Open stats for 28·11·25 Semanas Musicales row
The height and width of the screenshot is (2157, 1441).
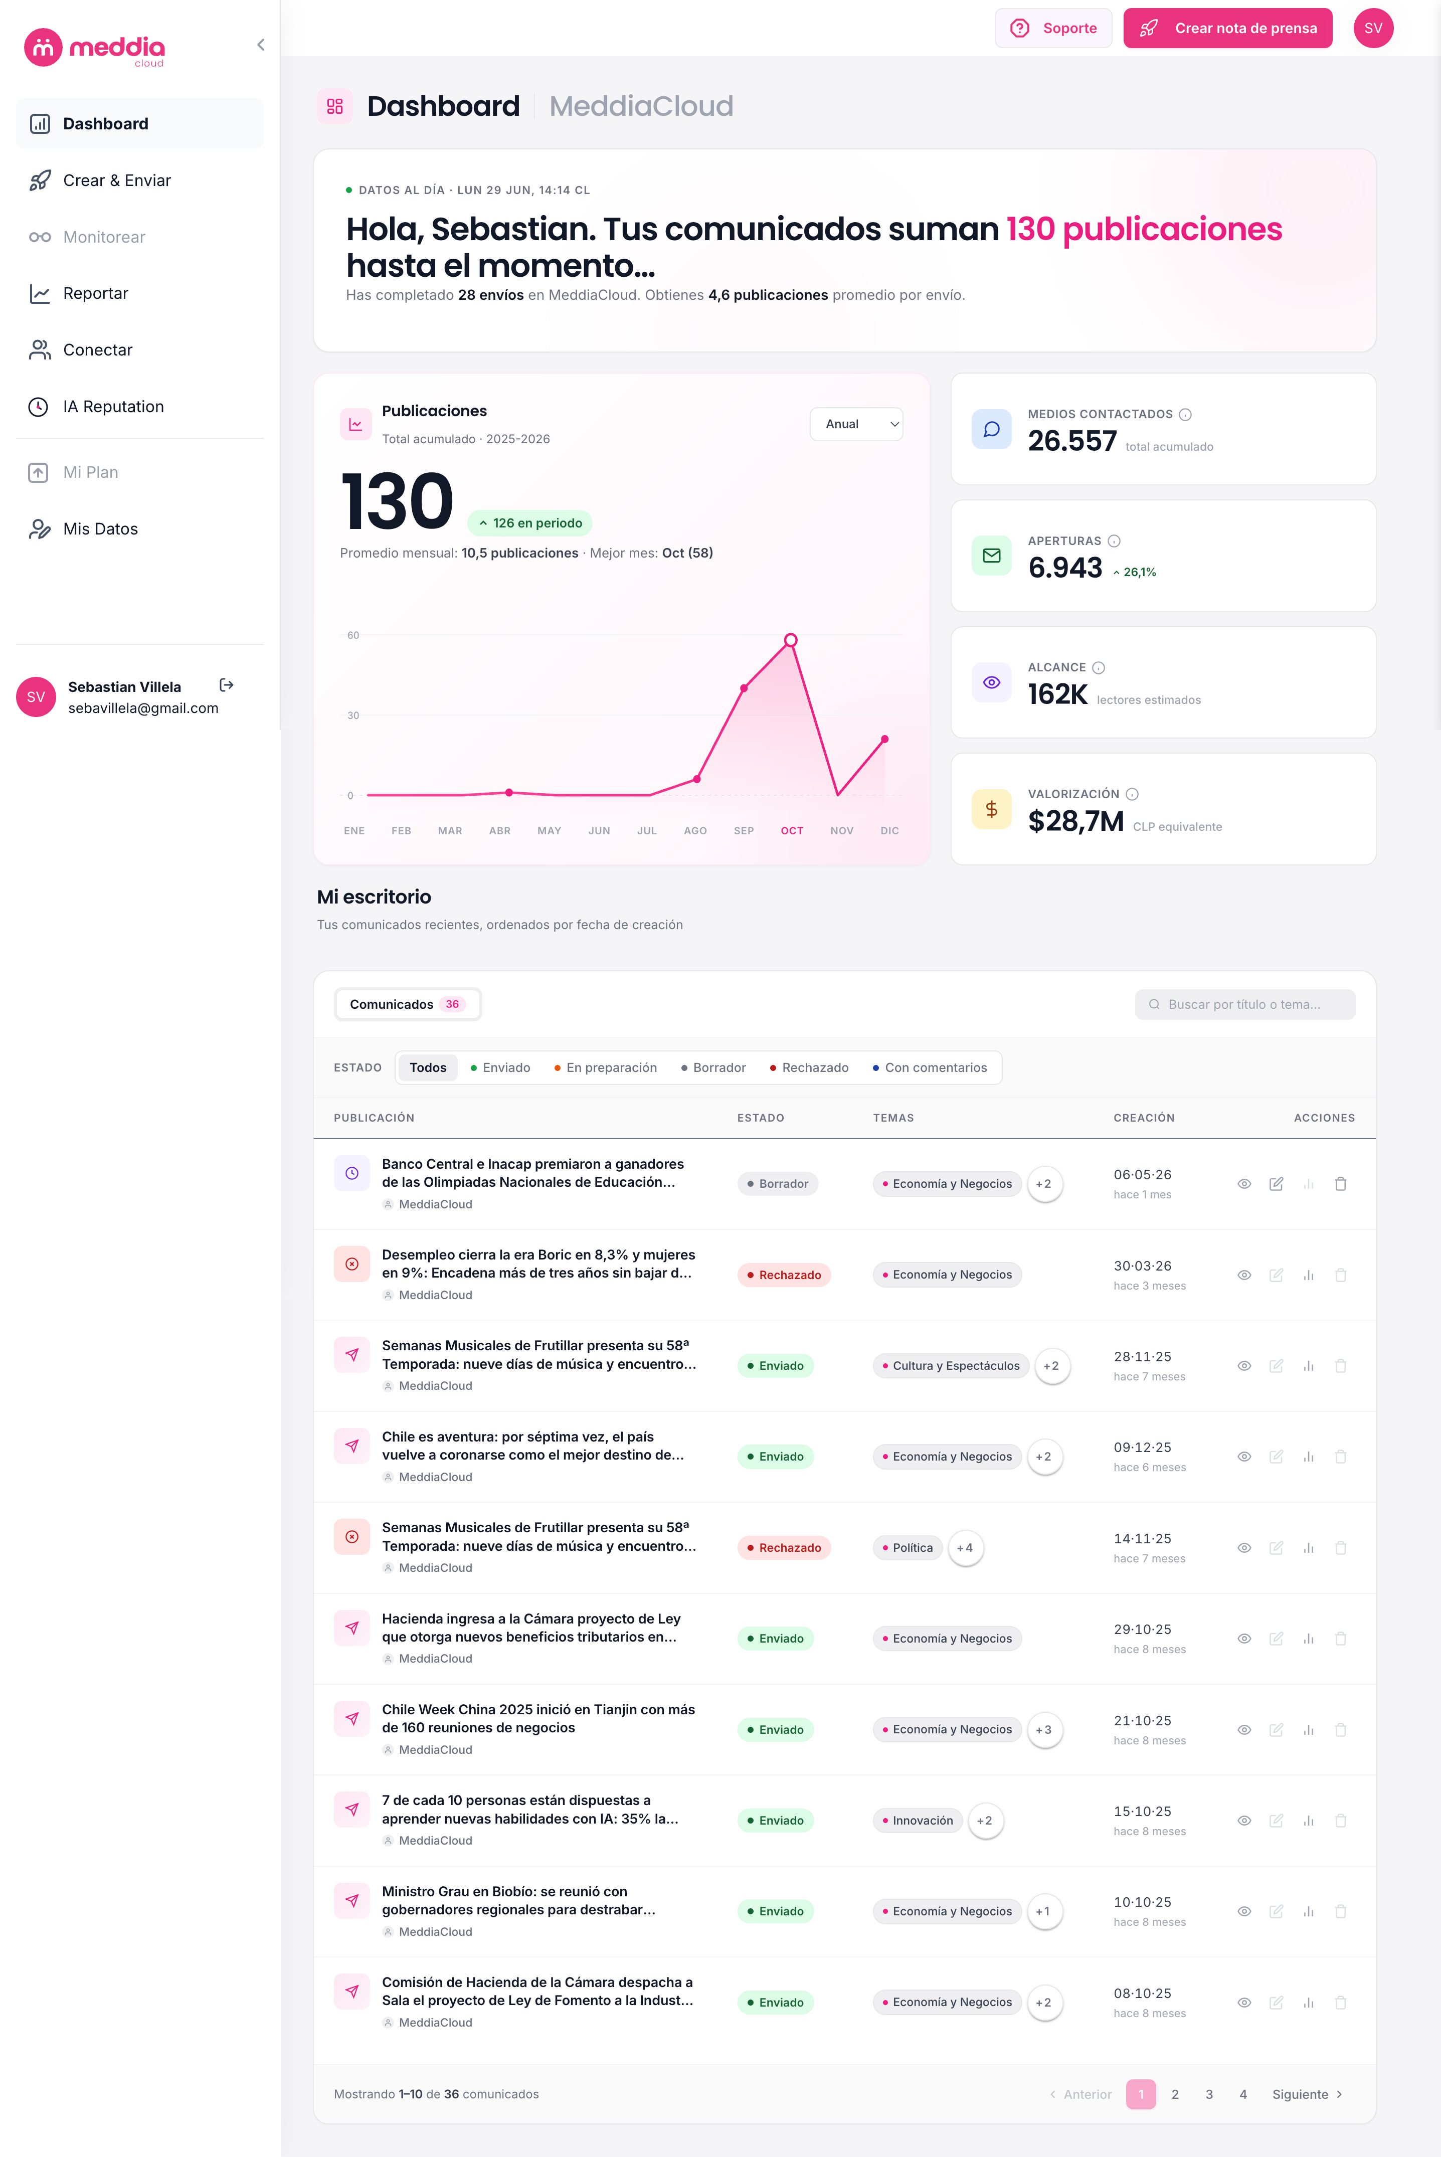pos(1308,1366)
